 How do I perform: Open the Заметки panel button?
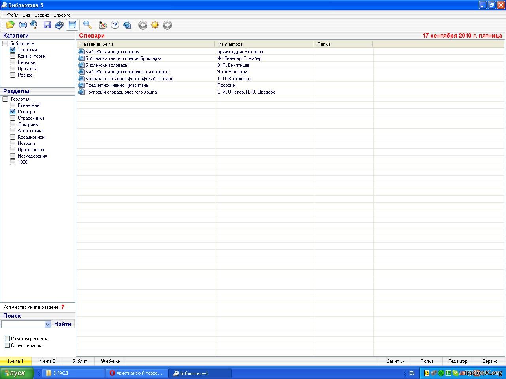click(x=395, y=361)
